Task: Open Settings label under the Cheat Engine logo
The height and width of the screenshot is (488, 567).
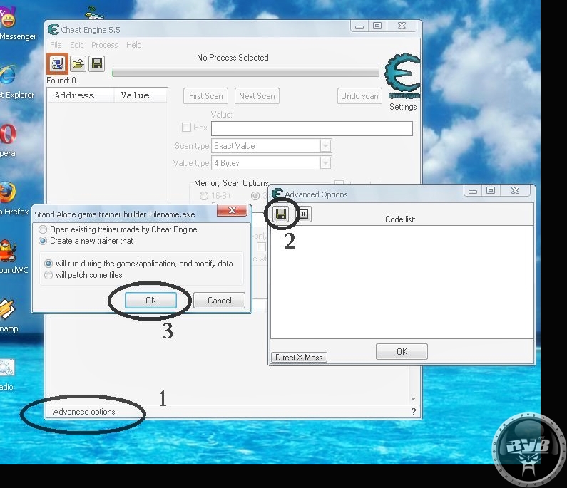Action: tap(403, 107)
